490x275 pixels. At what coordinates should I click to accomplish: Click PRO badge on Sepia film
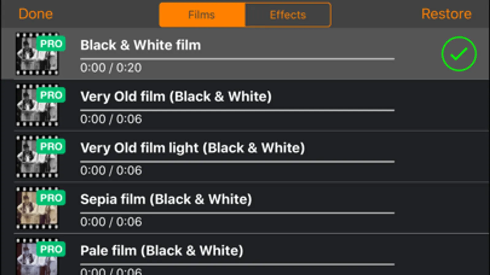coord(51,198)
